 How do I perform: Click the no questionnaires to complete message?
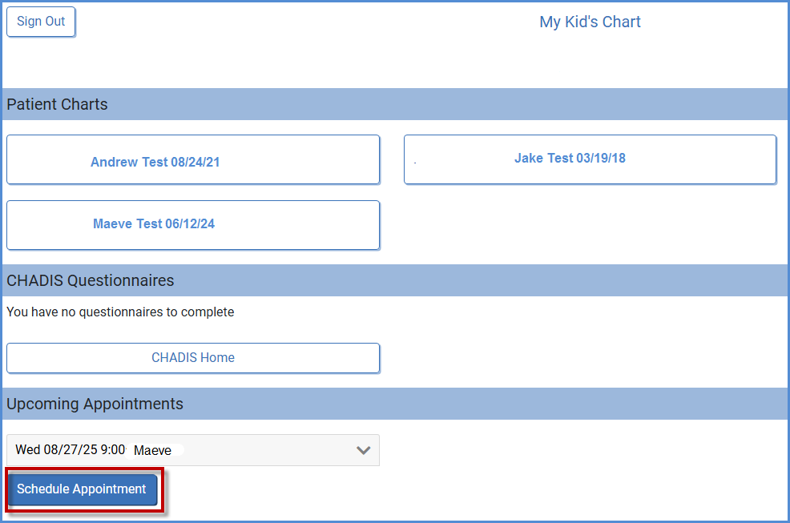click(120, 312)
